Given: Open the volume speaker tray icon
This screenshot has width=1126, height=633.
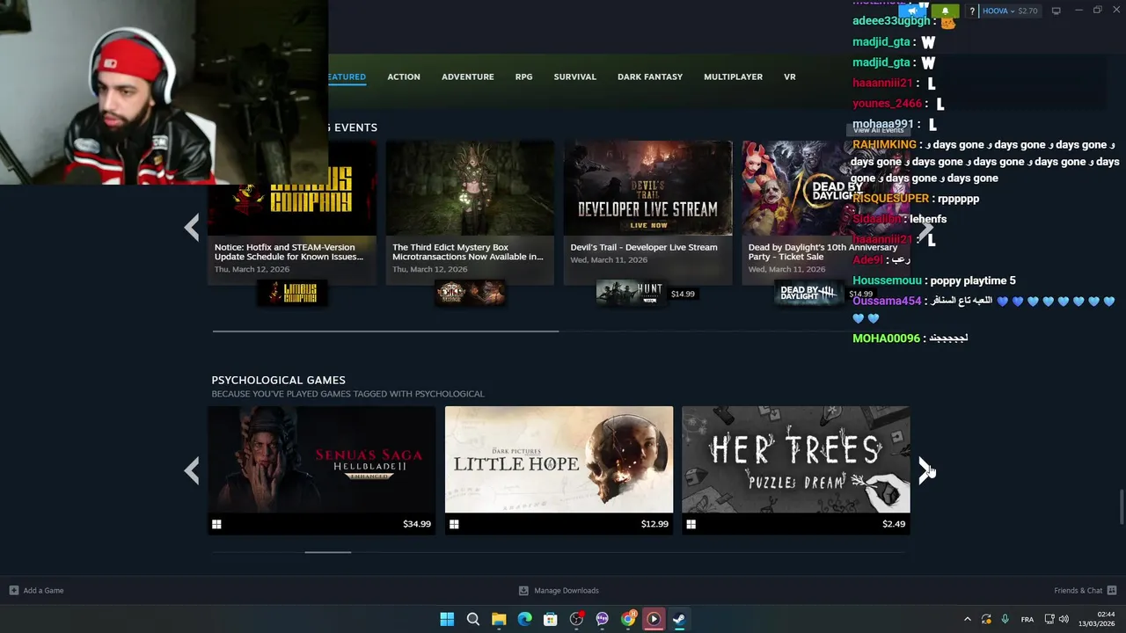Looking at the screenshot, I should pos(1064,619).
